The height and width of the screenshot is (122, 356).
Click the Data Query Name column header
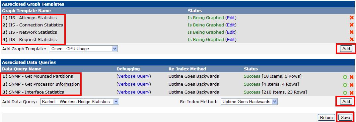pyautogui.click(x=22, y=69)
